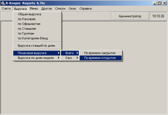Screen dimensions: 168x115
Task: Expand the Всего submenu item
Action: [x=70, y=53]
